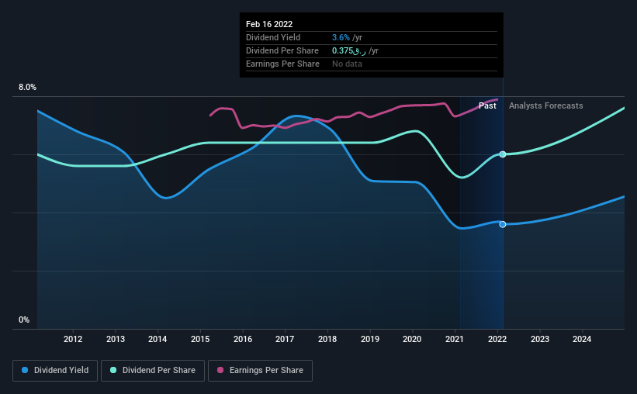Click the 2012 x-axis label
This screenshot has width=637, height=394.
(x=73, y=339)
